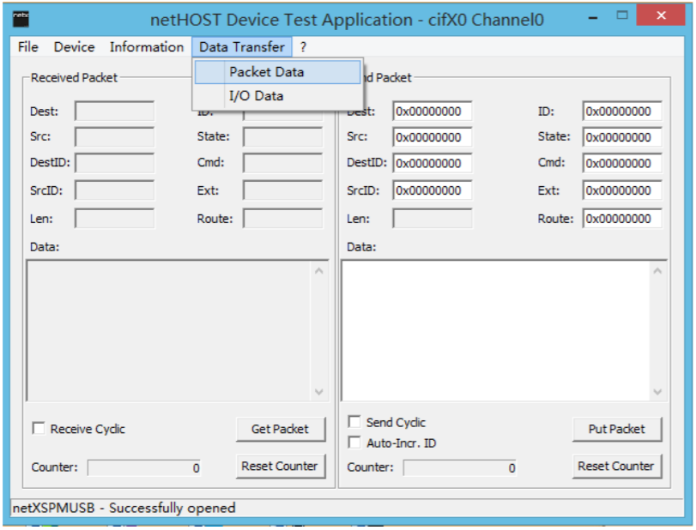Minimize the netHOST application window
The image size is (696, 530).
coord(593,18)
